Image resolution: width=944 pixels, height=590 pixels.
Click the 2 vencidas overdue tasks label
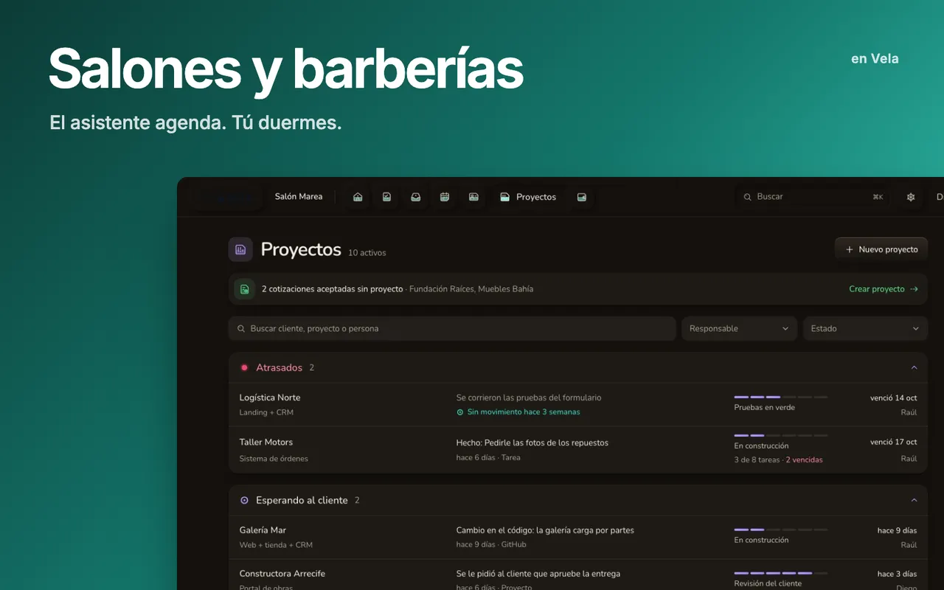coord(804,459)
